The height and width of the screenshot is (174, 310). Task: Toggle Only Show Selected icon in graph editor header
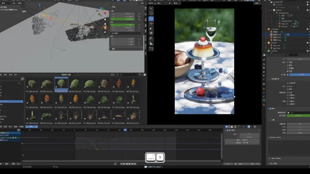point(226,127)
